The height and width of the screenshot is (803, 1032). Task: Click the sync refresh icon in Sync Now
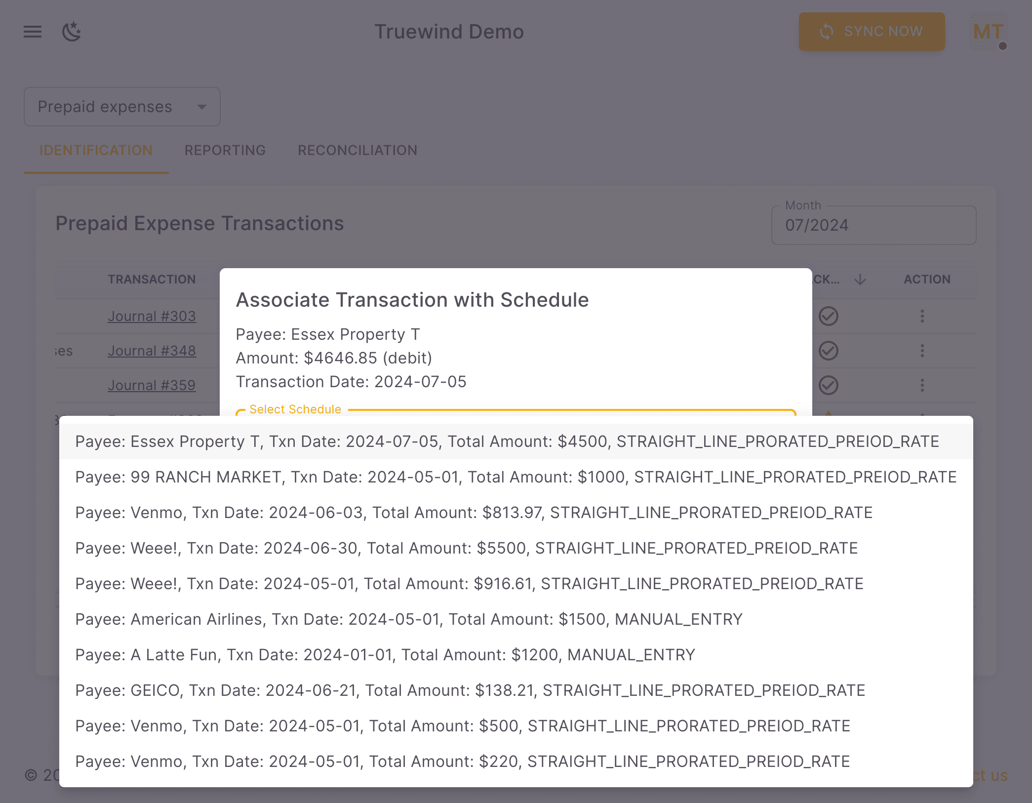coord(827,31)
